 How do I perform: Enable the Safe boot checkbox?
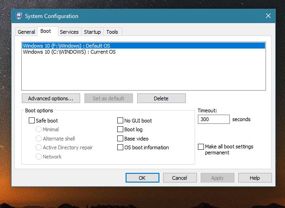click(x=32, y=121)
